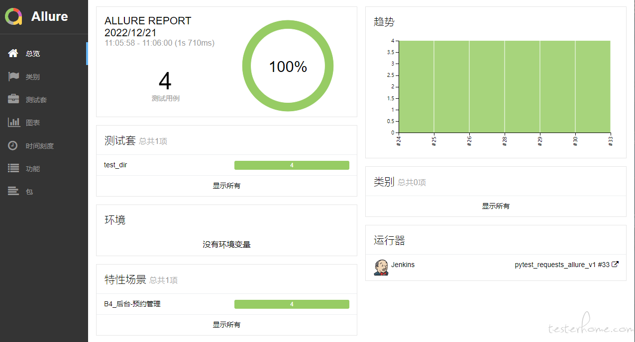Screen dimensions: 635x342
Task: Click the 特性场景 widget heading
Action: point(125,279)
